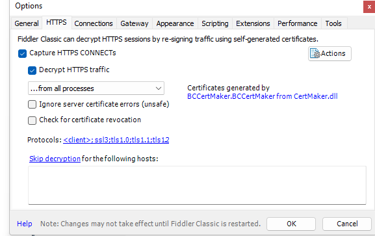Select the Gateway tab
Image resolution: width=375 pixels, height=236 pixels.
[135, 23]
